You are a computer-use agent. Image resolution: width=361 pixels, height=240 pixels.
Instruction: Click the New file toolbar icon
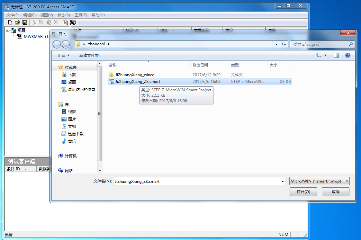[x=10, y=22]
